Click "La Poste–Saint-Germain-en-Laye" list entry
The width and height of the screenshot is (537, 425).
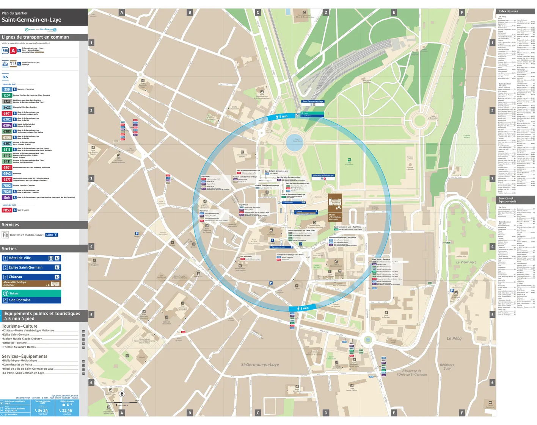pos(23,373)
